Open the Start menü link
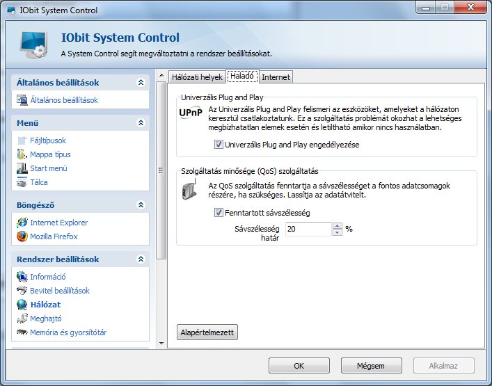492x386 pixels. click(49, 168)
